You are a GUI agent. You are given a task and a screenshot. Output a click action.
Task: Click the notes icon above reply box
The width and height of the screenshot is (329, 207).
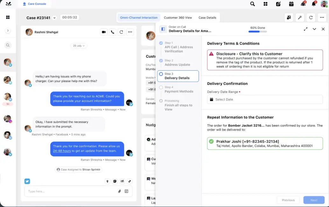[115, 181]
